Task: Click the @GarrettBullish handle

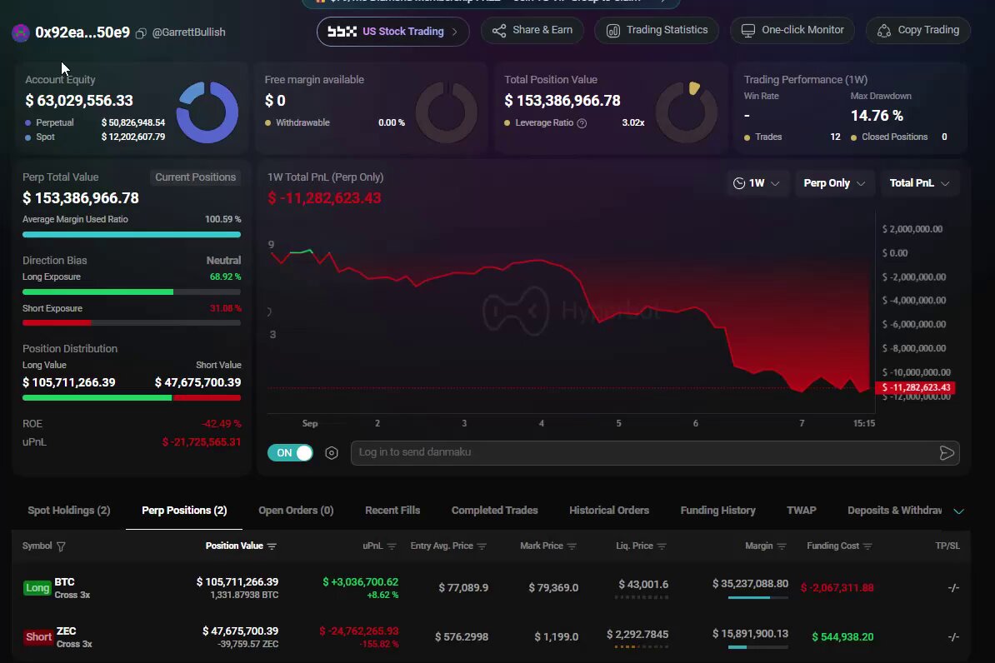Action: tap(188, 33)
